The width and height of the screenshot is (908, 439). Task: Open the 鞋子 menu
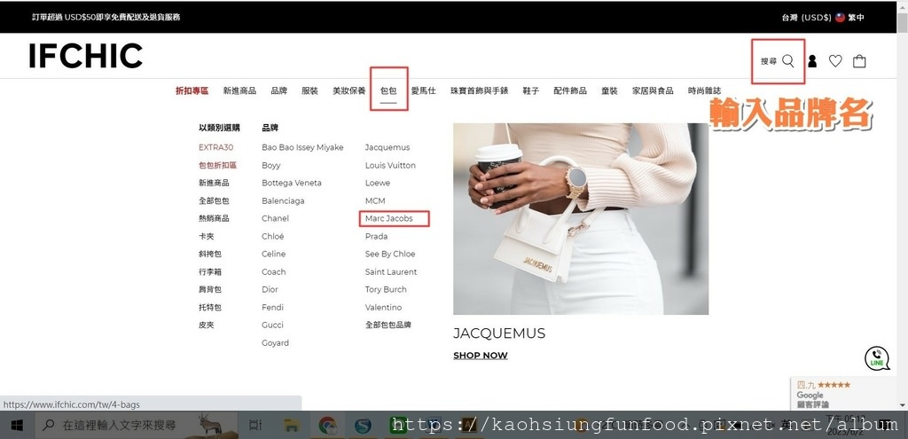531,91
